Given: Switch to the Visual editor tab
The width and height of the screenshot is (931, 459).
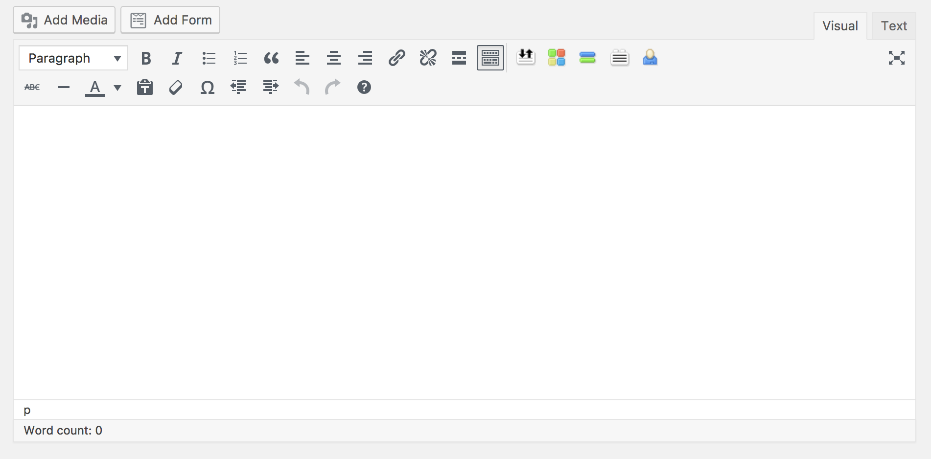Looking at the screenshot, I should tap(840, 26).
